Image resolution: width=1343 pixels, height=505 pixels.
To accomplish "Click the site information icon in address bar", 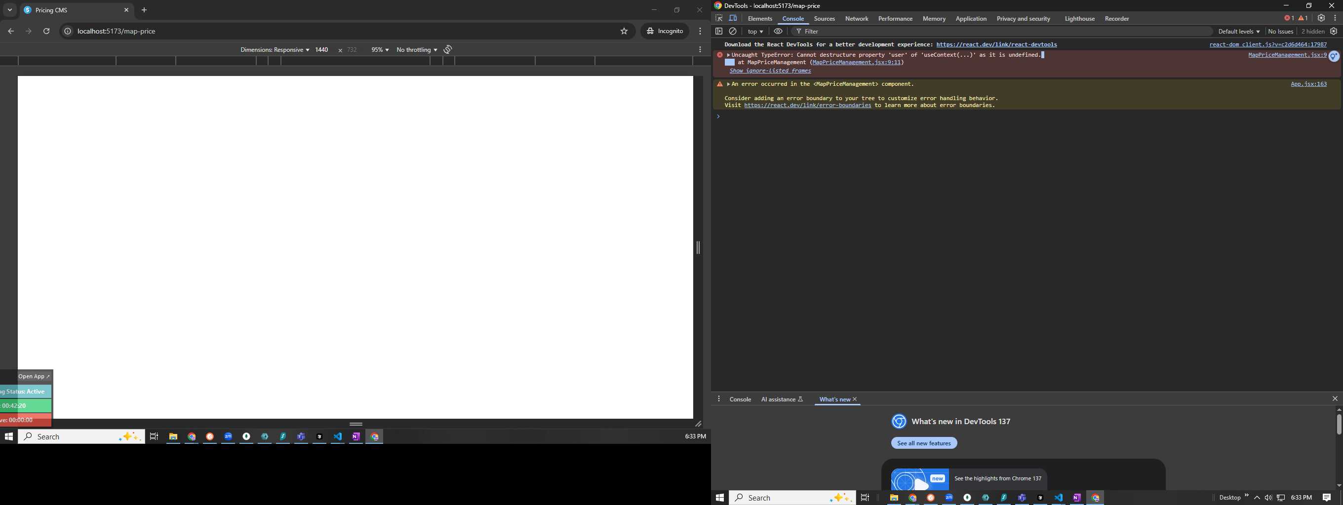I will pyautogui.click(x=67, y=31).
